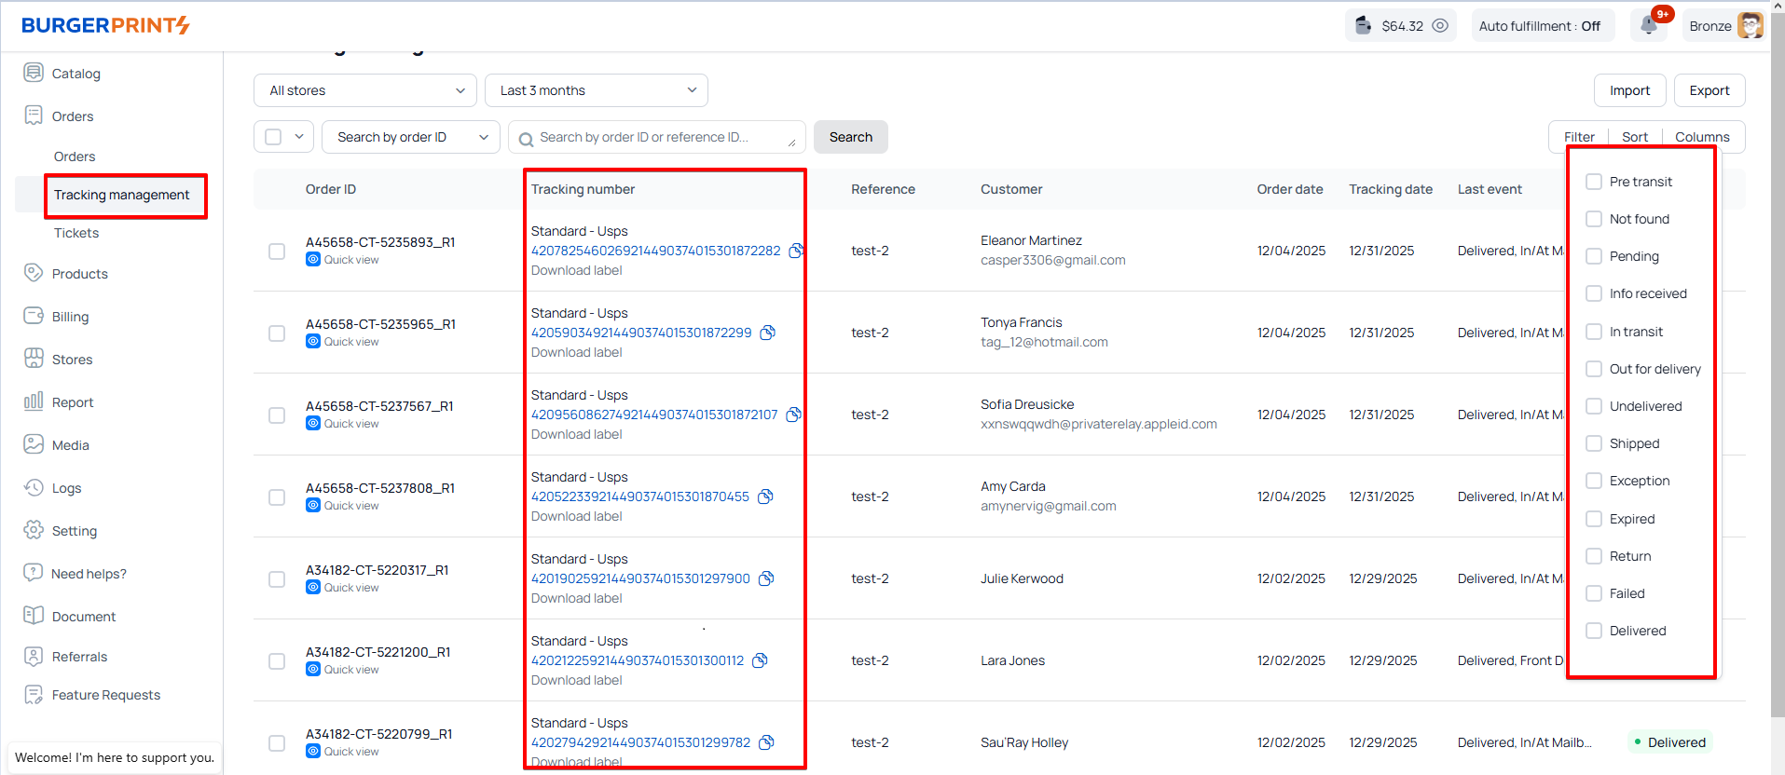The height and width of the screenshot is (775, 1785).
Task: Open Search by order ID dropdown
Action: coord(411,137)
